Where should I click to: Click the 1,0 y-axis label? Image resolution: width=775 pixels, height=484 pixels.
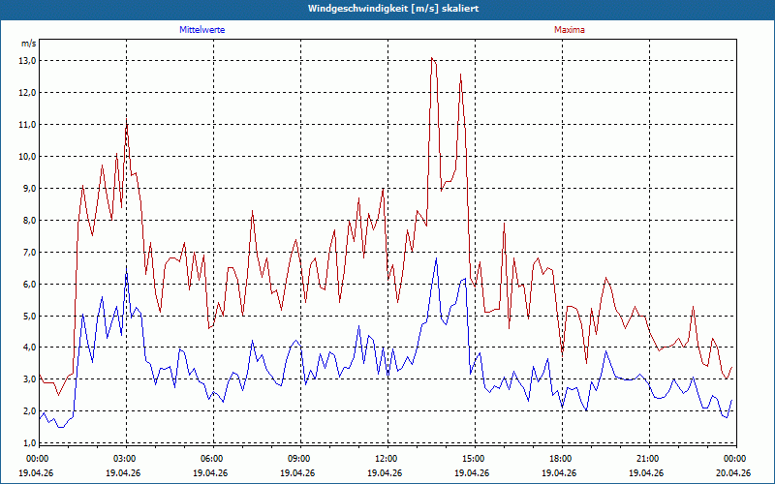click(x=29, y=443)
